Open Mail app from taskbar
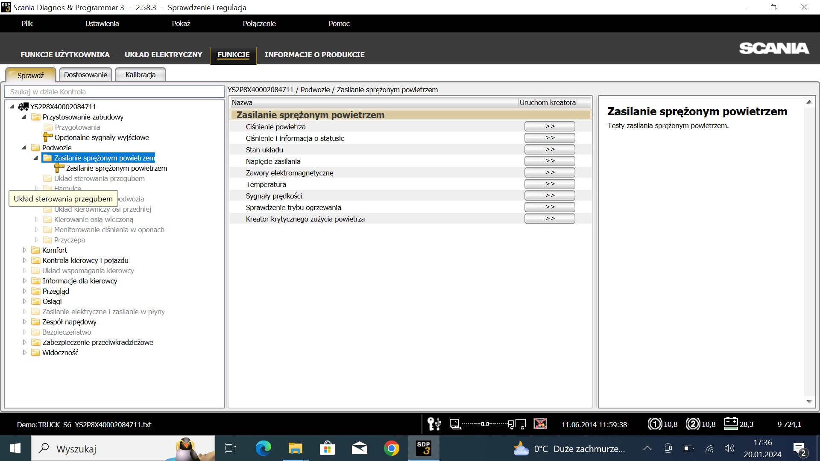820x461 pixels. [359, 448]
